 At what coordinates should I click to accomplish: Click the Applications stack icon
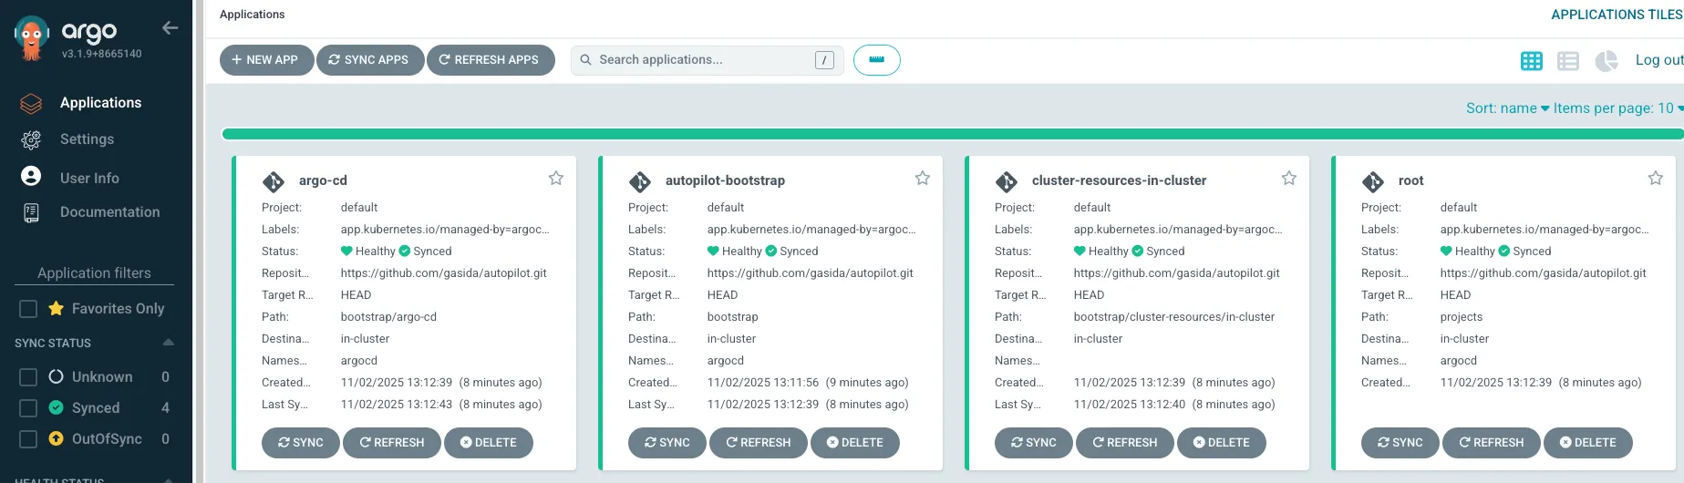[31, 104]
